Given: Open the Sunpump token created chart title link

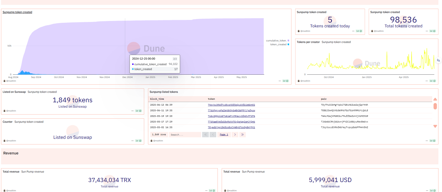Looking at the screenshot, I should [17, 12].
